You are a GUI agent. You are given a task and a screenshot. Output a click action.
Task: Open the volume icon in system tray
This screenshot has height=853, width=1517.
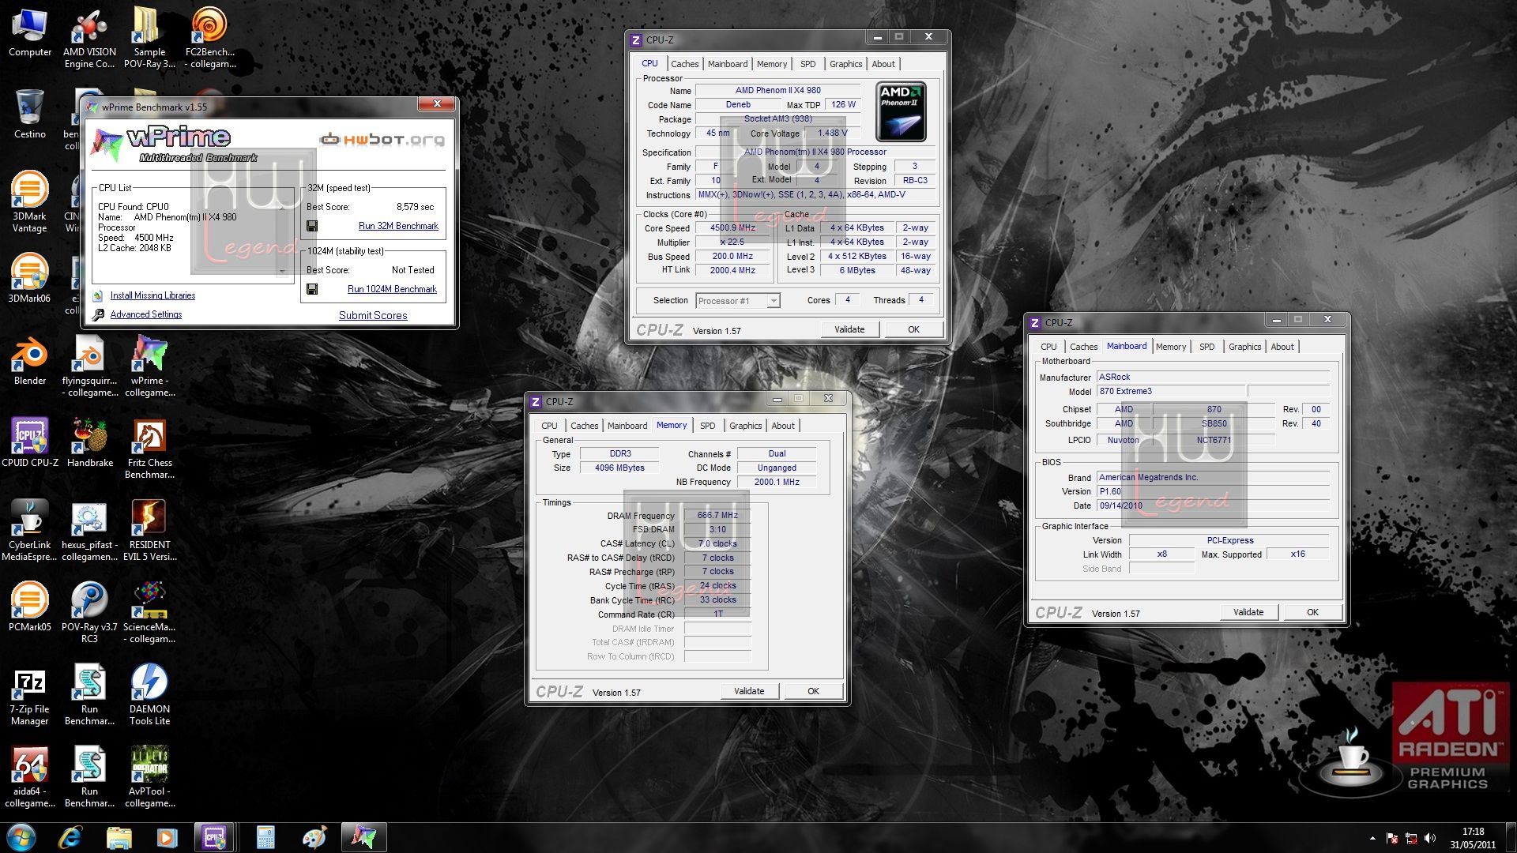coord(1430,838)
